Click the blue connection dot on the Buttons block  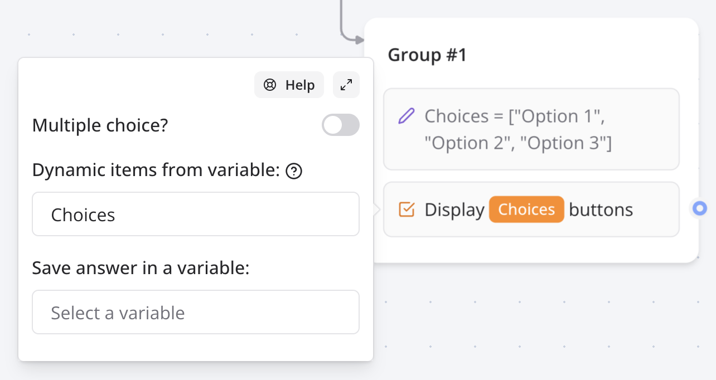pos(699,208)
